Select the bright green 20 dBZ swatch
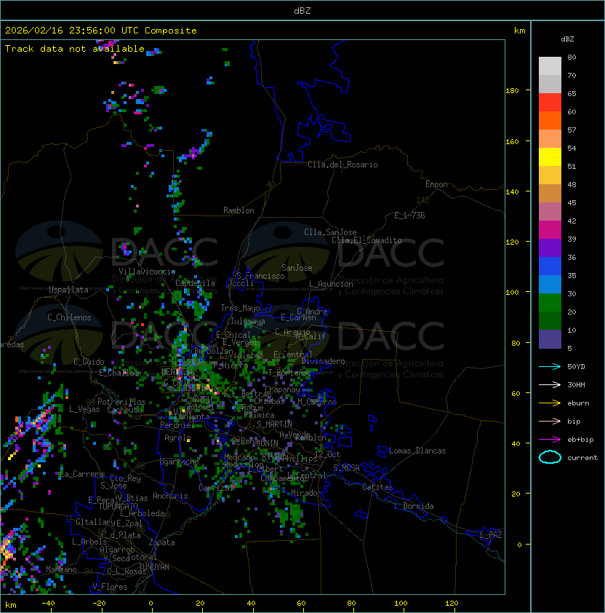605x613 pixels. [550, 303]
